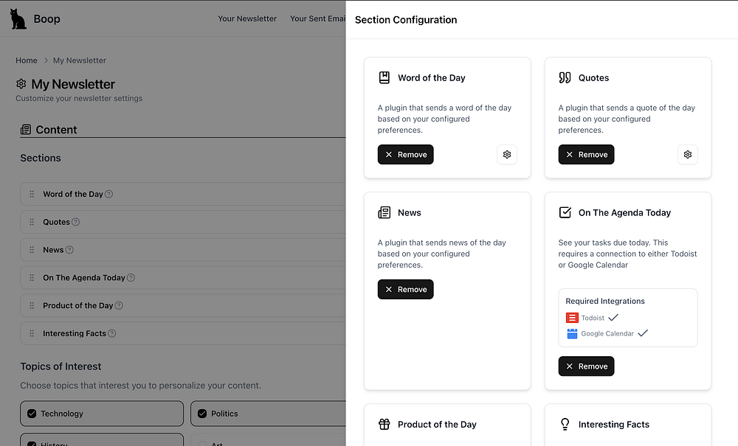Uncheck the Technology topic checkbox

point(32,414)
